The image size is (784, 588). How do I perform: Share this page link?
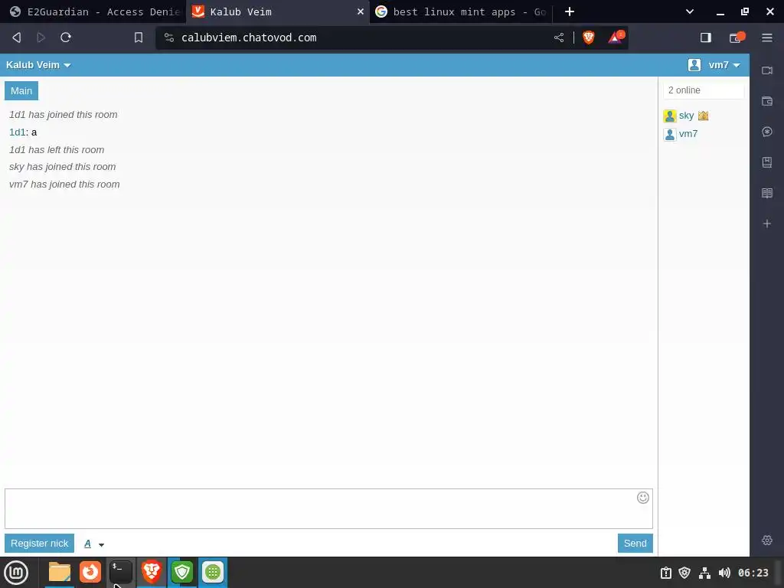(x=558, y=38)
